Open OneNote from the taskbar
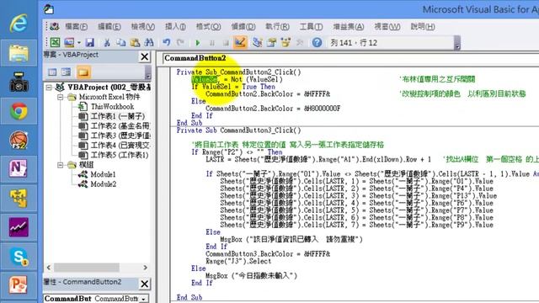539x303 pixels. [19, 169]
